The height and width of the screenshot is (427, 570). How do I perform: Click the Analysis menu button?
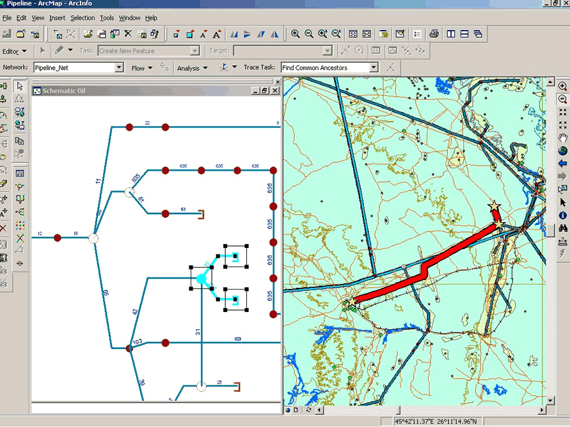click(192, 68)
